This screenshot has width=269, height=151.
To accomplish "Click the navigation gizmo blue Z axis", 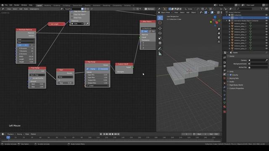I will [x=215, y=17].
